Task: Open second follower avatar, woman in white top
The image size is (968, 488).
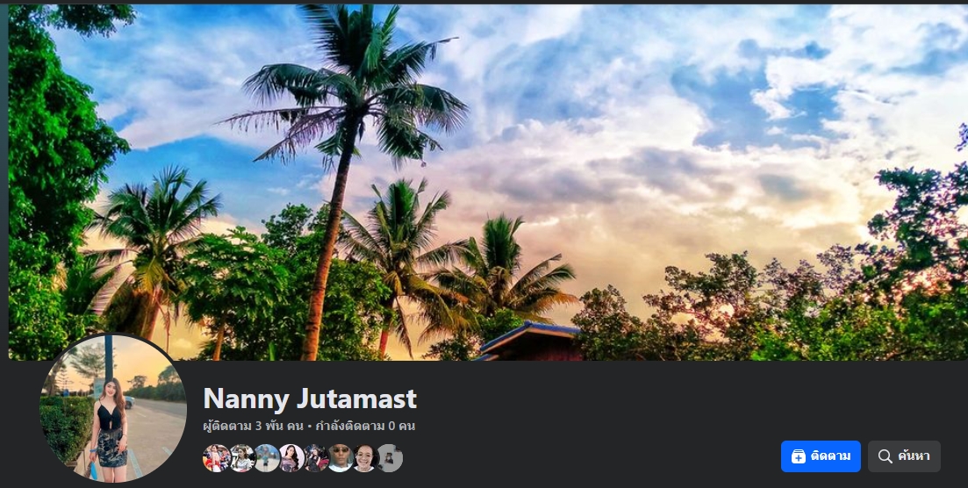Action: [241, 458]
